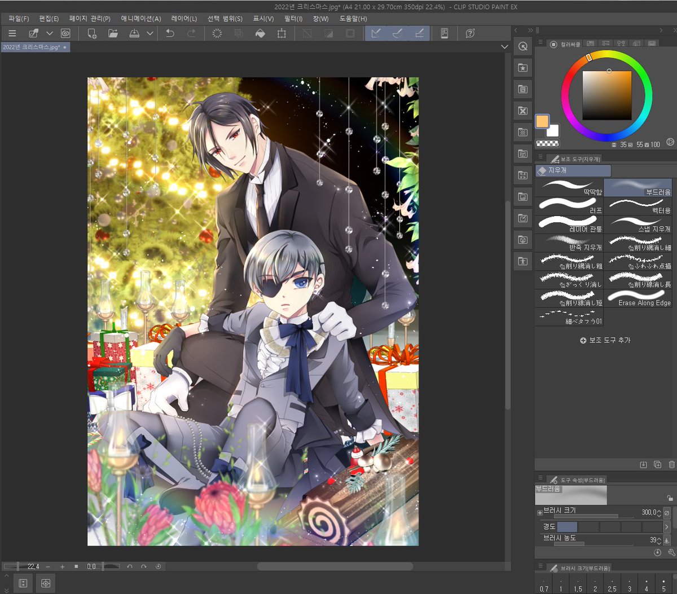Open the Color Wheel palette menu
This screenshot has width=677, height=594.
coord(540,43)
